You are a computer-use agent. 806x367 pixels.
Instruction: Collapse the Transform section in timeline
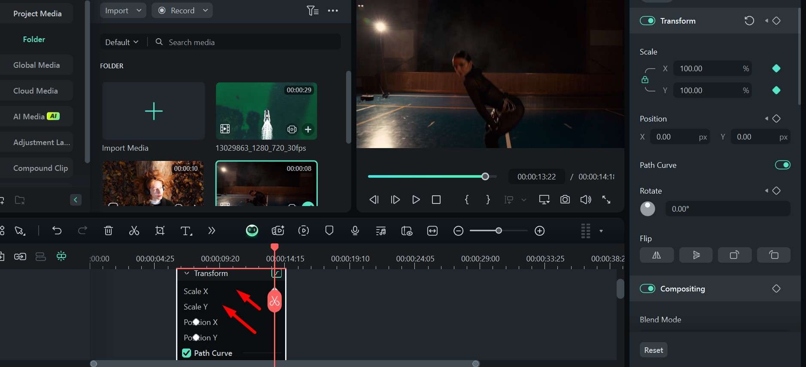pyautogui.click(x=187, y=273)
